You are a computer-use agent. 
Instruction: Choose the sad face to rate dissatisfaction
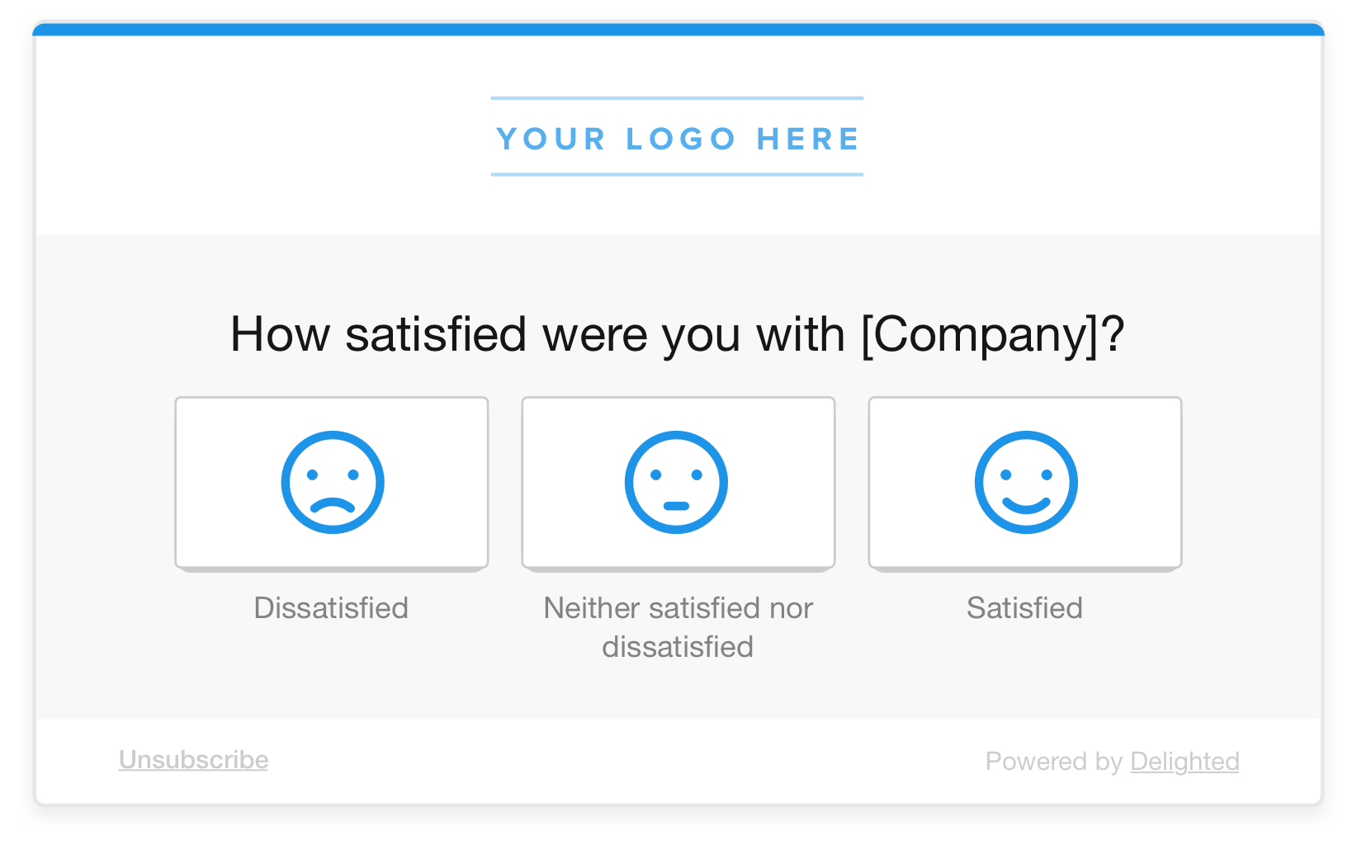pos(331,482)
